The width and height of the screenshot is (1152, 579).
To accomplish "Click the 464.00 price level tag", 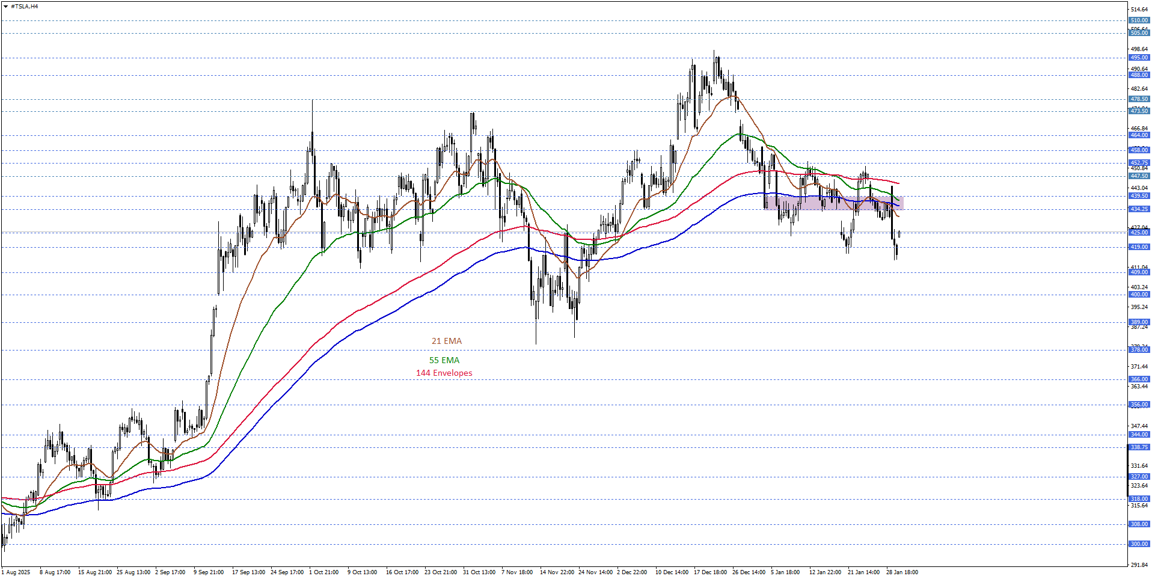I will point(1139,135).
